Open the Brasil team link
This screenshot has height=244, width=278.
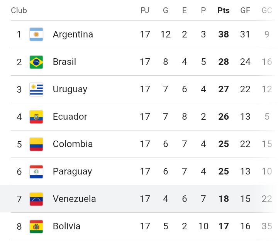point(64,62)
